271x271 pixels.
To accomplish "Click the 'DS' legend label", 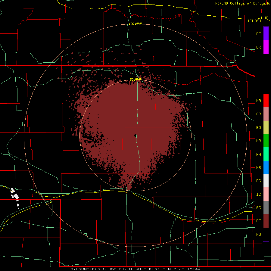I will point(259,181).
